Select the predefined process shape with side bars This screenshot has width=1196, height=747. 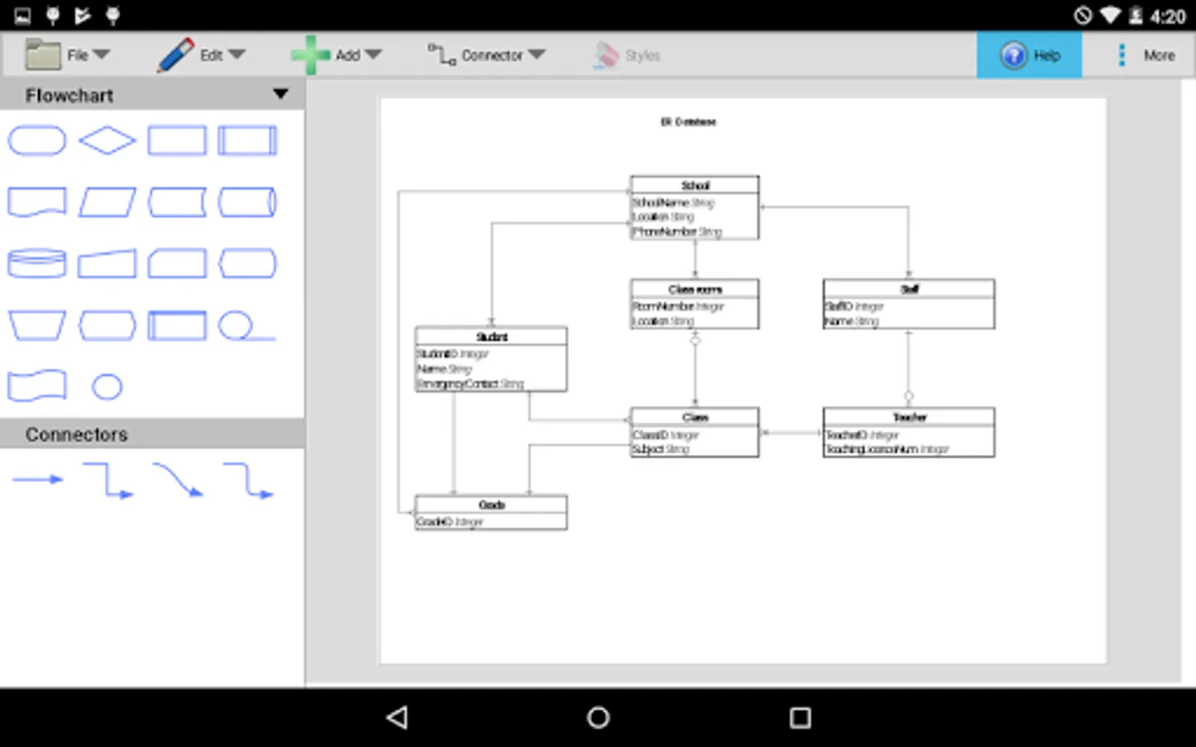coord(248,140)
